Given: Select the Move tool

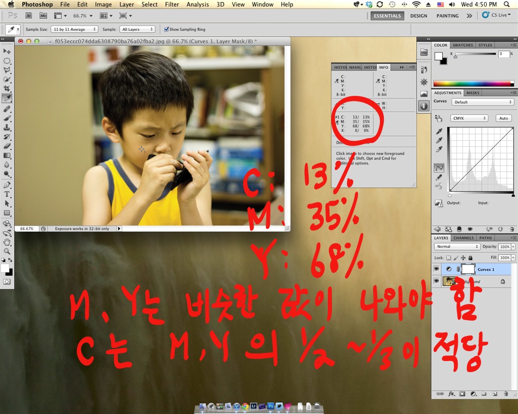Looking at the screenshot, I should 7,51.
